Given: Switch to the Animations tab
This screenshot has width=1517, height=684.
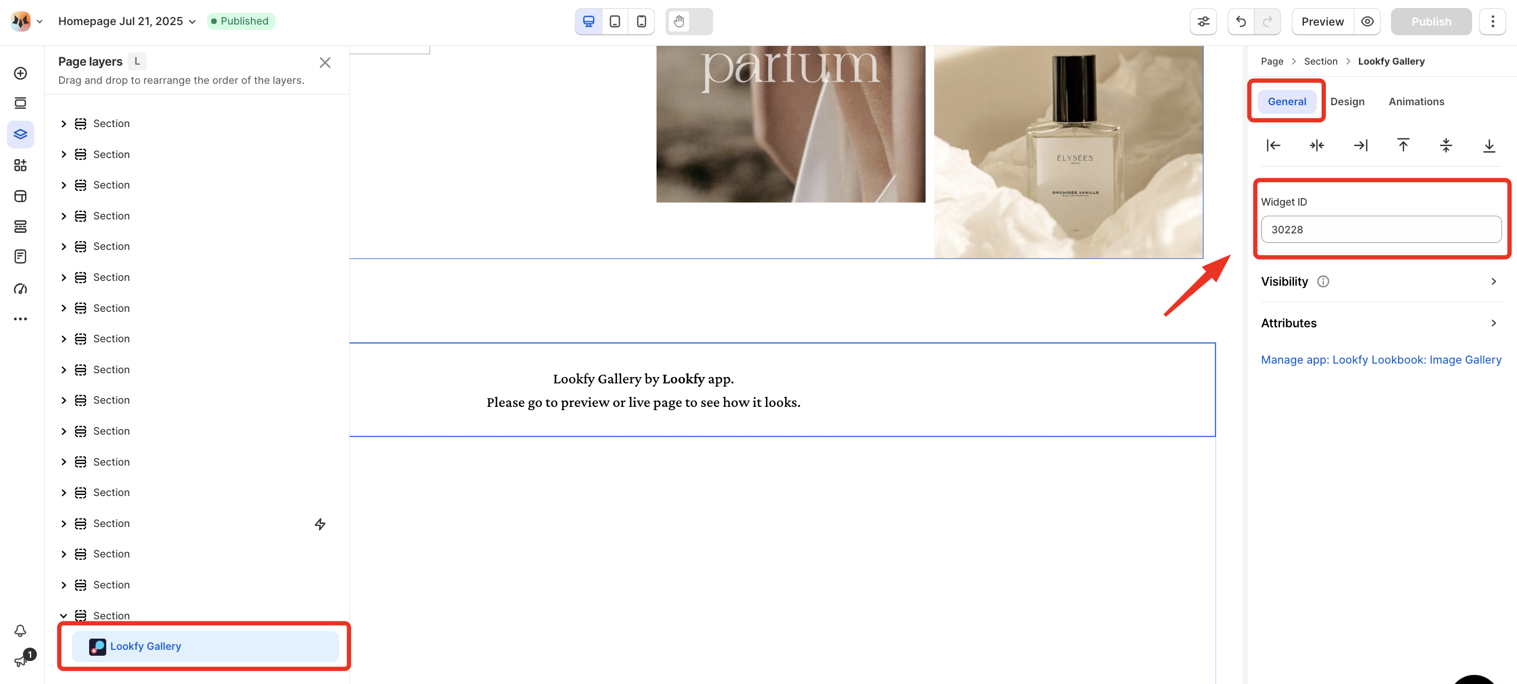Looking at the screenshot, I should coord(1416,101).
